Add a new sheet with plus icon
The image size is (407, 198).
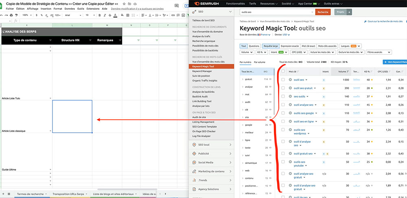tap(3, 194)
